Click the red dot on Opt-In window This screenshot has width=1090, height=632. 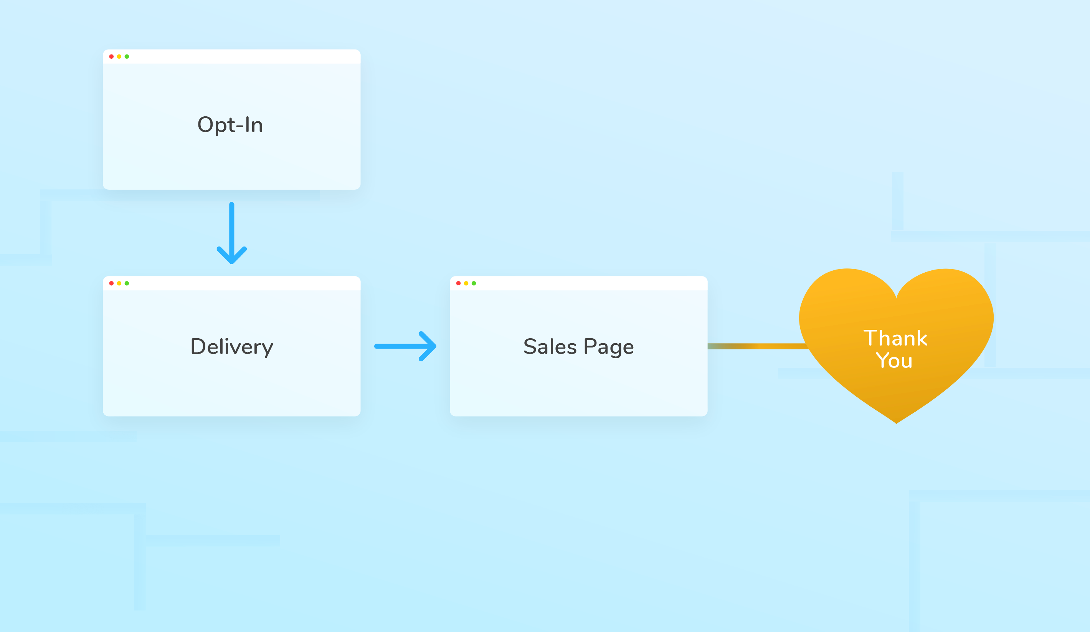(112, 57)
